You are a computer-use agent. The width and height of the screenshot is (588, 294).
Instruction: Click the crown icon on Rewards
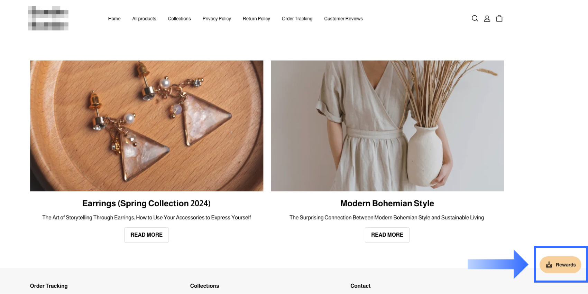pos(549,265)
